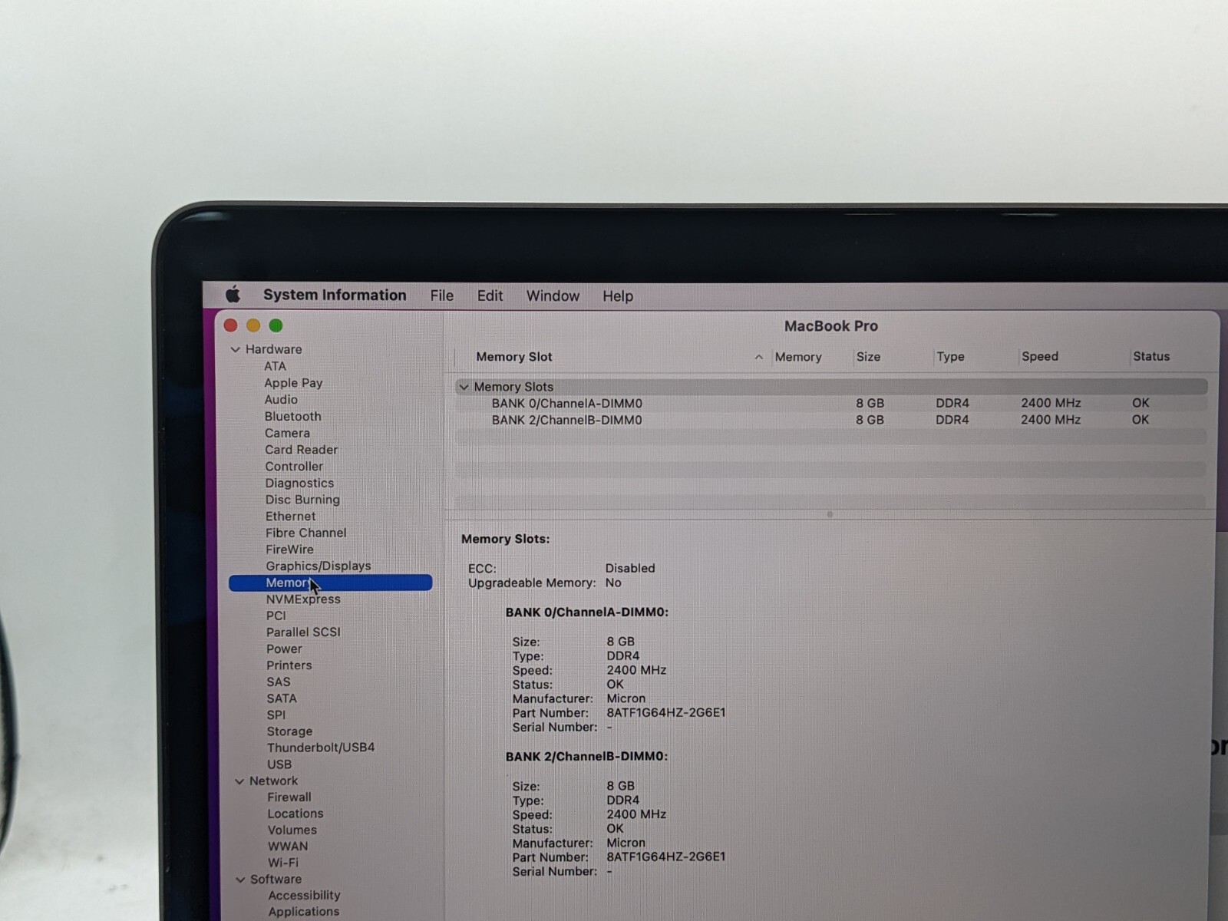Open the Window menu
The height and width of the screenshot is (921, 1228).
click(x=553, y=295)
